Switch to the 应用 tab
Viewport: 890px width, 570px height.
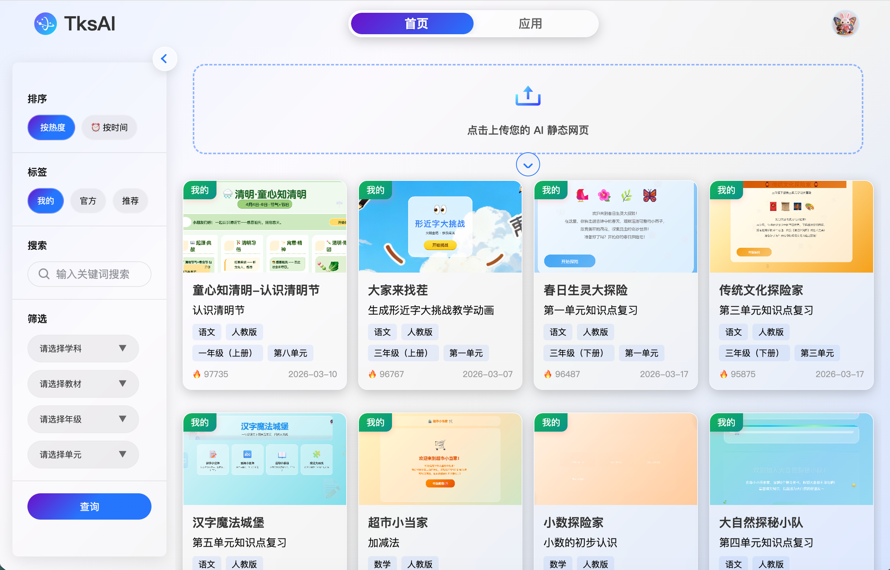530,24
